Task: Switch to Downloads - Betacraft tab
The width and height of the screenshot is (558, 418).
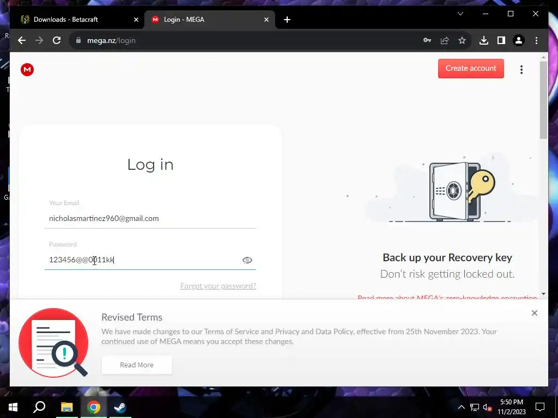Action: click(77, 20)
